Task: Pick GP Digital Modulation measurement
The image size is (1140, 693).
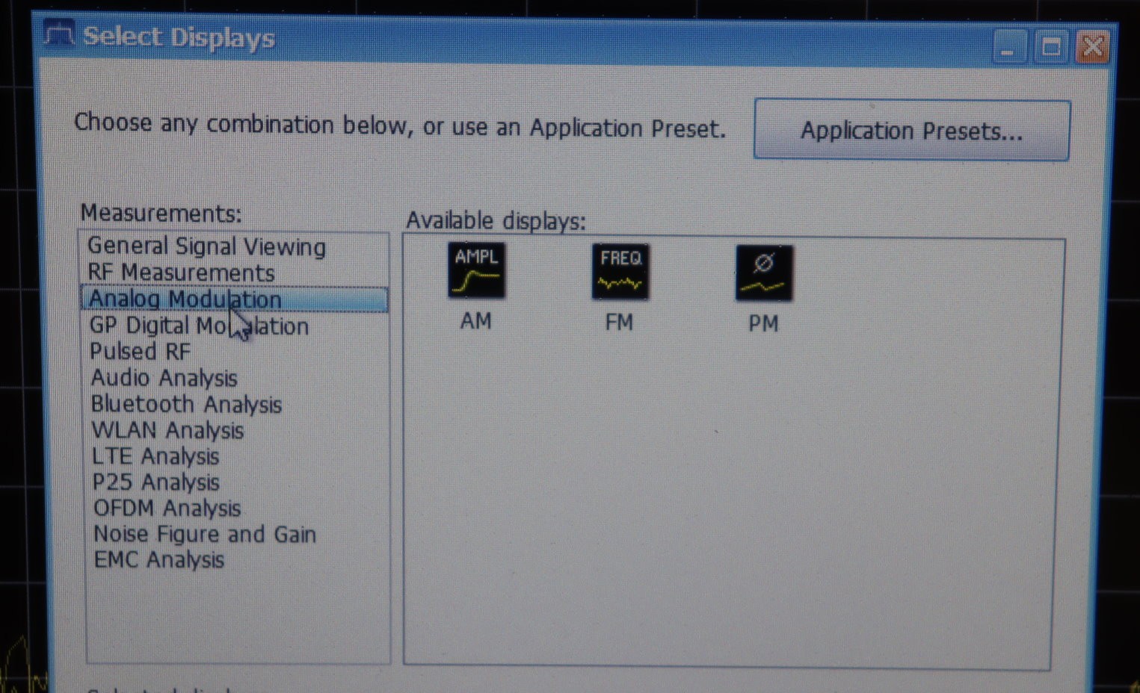Action: 199,326
